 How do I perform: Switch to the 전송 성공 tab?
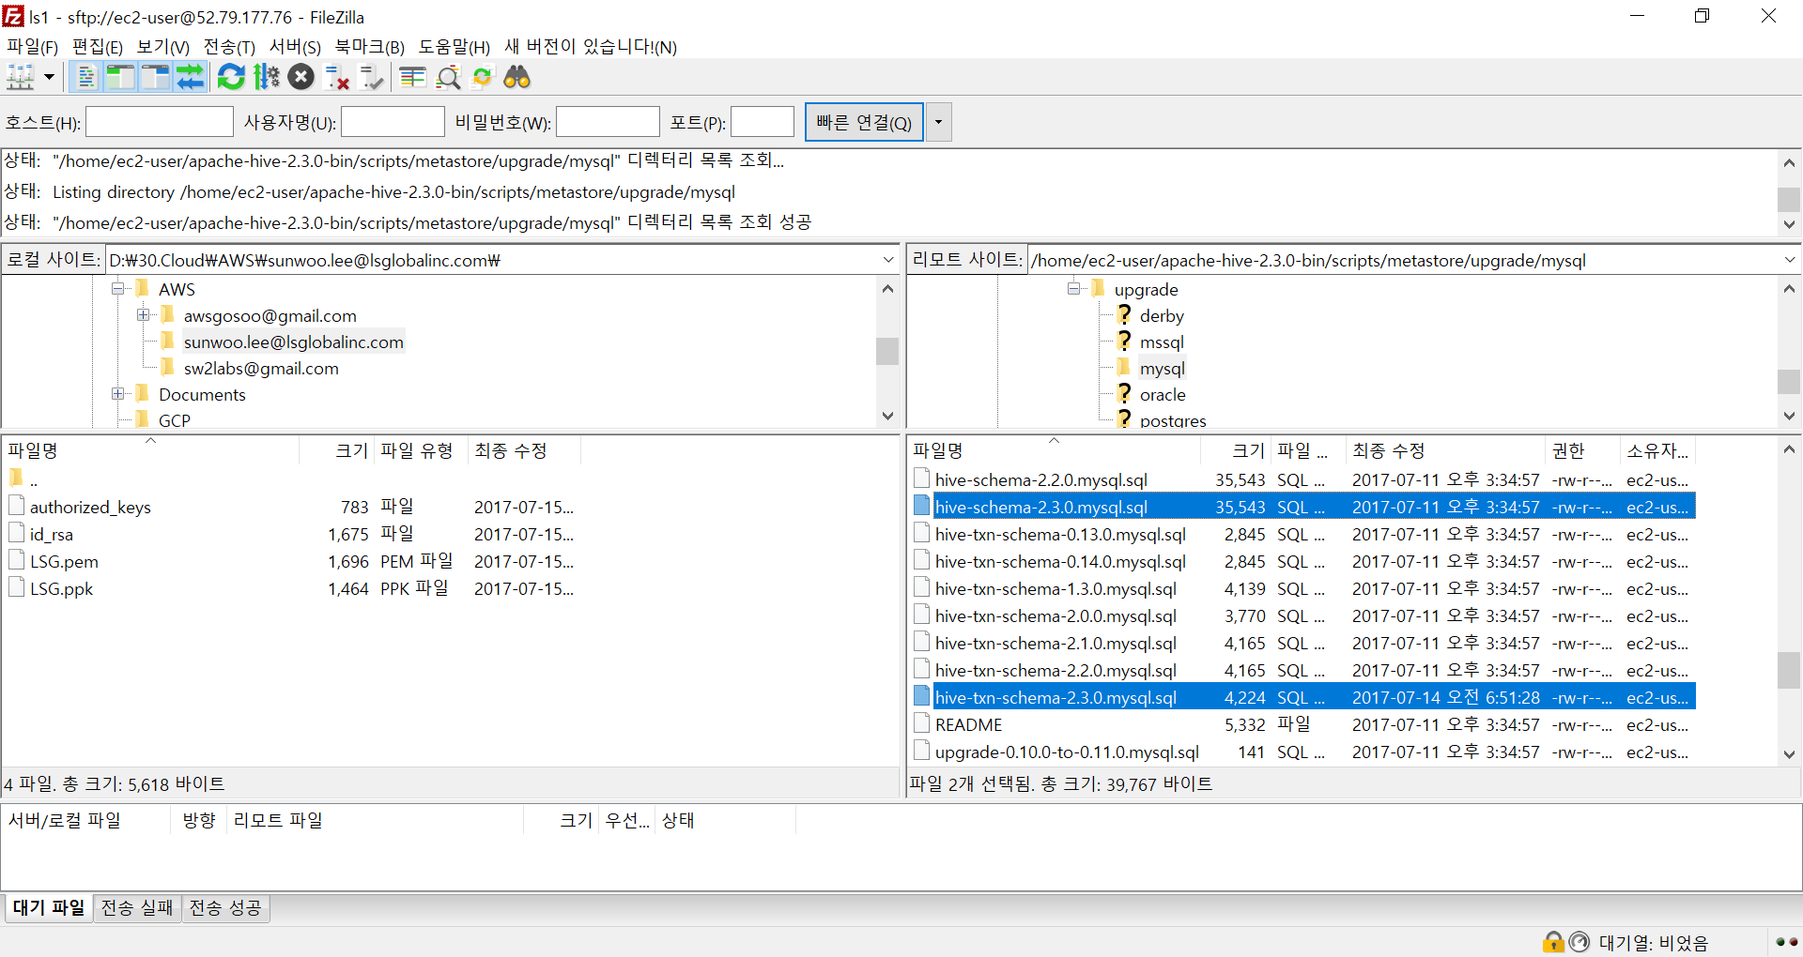tap(225, 908)
